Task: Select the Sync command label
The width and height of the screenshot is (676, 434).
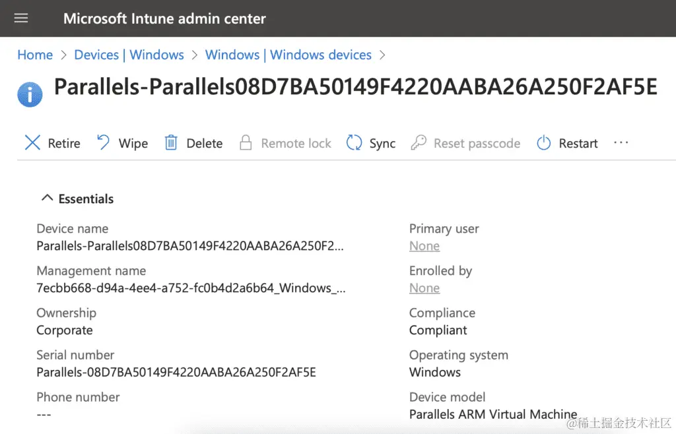Action: [x=382, y=143]
